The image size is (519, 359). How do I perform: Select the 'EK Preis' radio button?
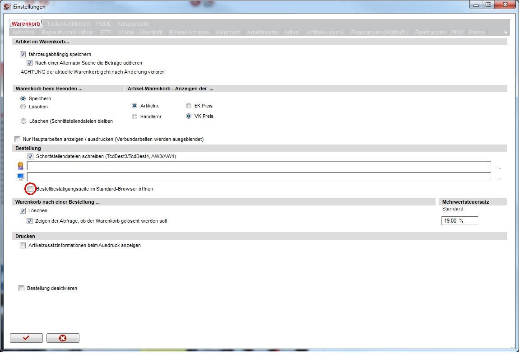[189, 106]
